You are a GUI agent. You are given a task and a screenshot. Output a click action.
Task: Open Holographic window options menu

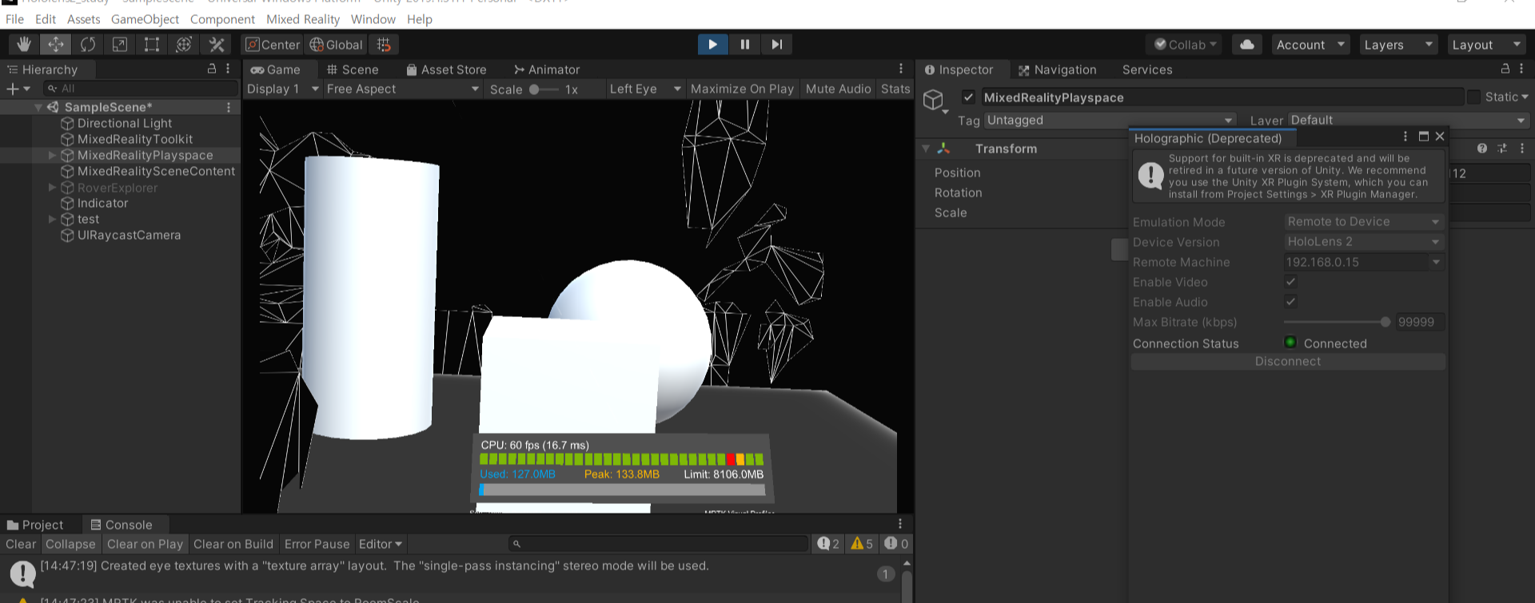pyautogui.click(x=1405, y=137)
